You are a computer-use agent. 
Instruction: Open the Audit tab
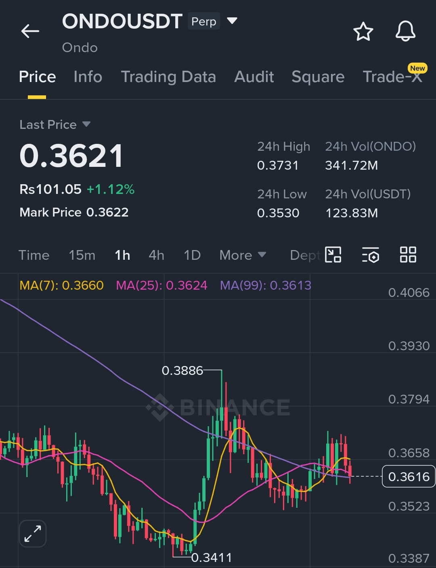tap(254, 77)
